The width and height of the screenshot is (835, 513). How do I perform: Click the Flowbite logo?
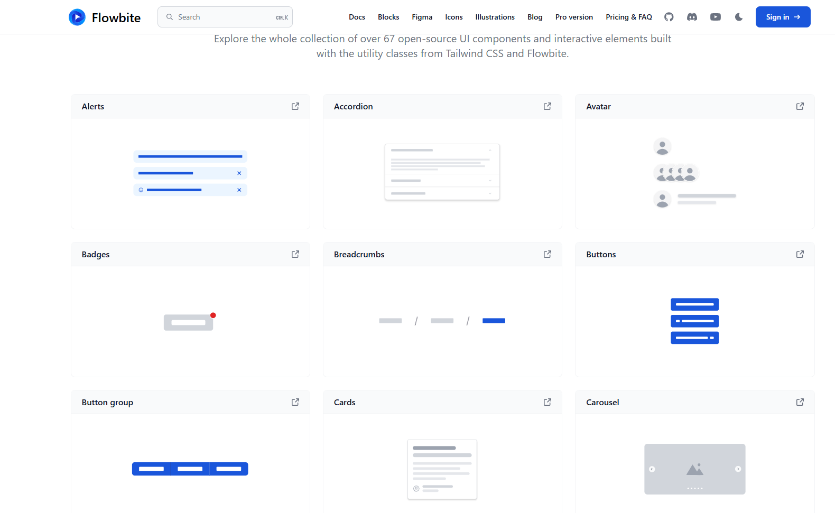tap(105, 17)
